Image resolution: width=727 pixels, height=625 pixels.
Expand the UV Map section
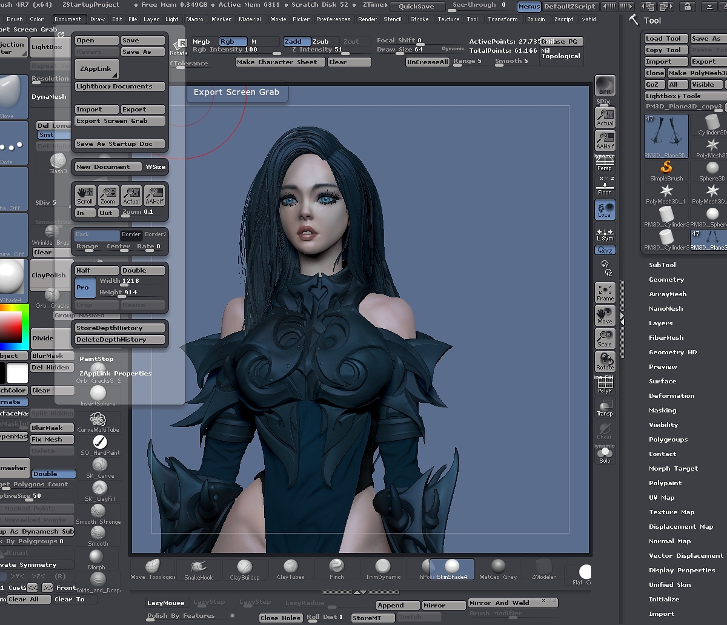[x=662, y=497]
